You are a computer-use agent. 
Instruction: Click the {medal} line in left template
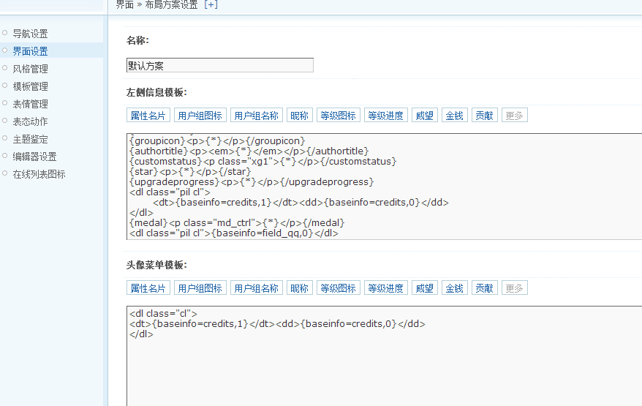pyautogui.click(x=237, y=223)
